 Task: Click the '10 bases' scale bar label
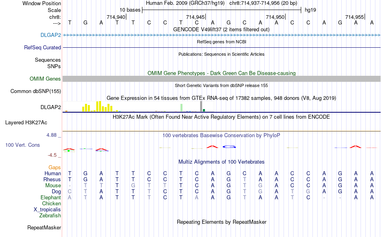pyautogui.click(x=130, y=10)
